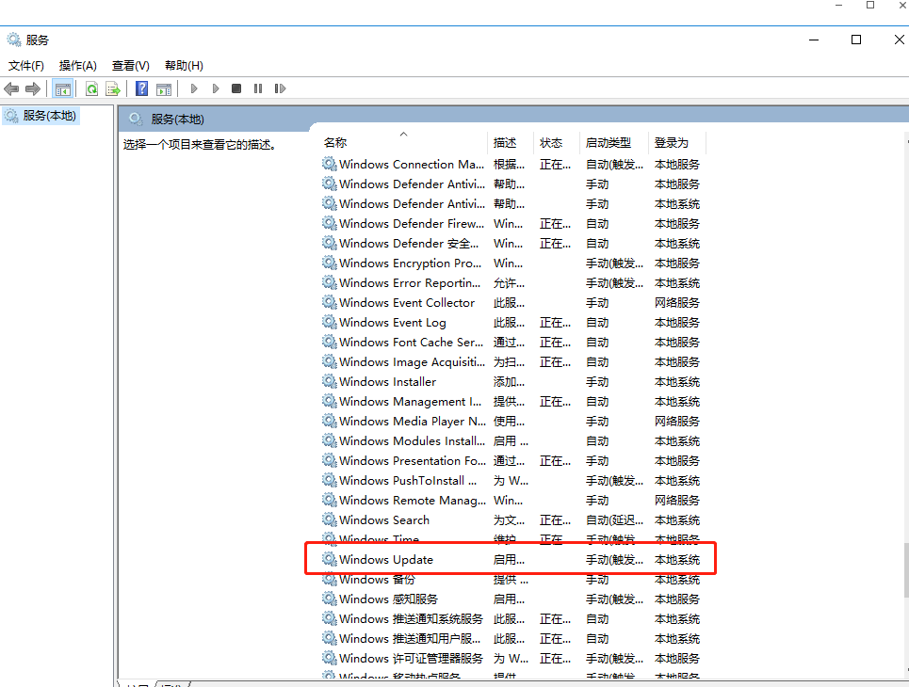This screenshot has height=687, width=909.
Task: Click the Pause service icon
Action: pyautogui.click(x=258, y=88)
